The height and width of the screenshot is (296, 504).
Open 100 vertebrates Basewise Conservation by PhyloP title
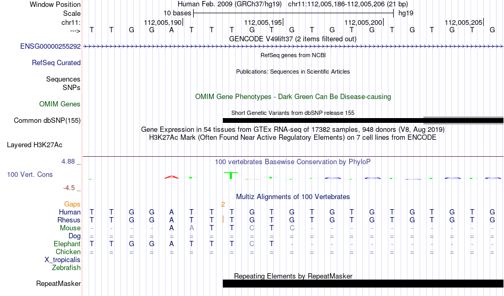pos(293,162)
